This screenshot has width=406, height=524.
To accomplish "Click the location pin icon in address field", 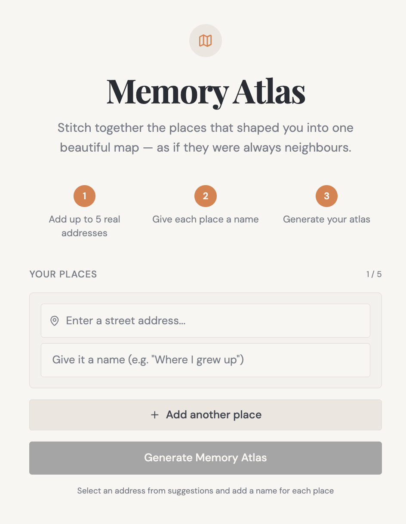I will (x=55, y=321).
